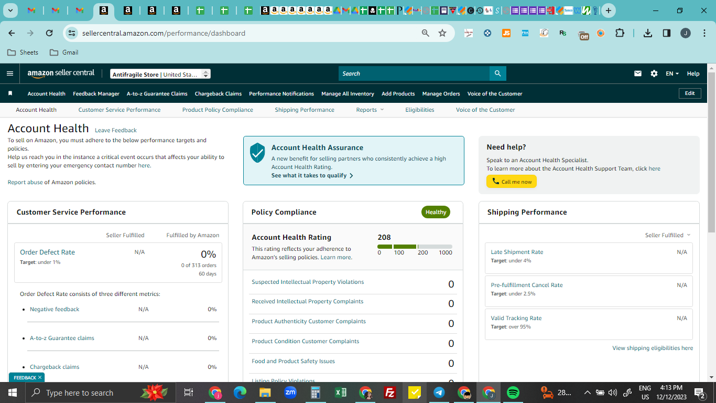Open FileZilla from the taskbar
This screenshot has width=716, height=403.
[x=389, y=393]
